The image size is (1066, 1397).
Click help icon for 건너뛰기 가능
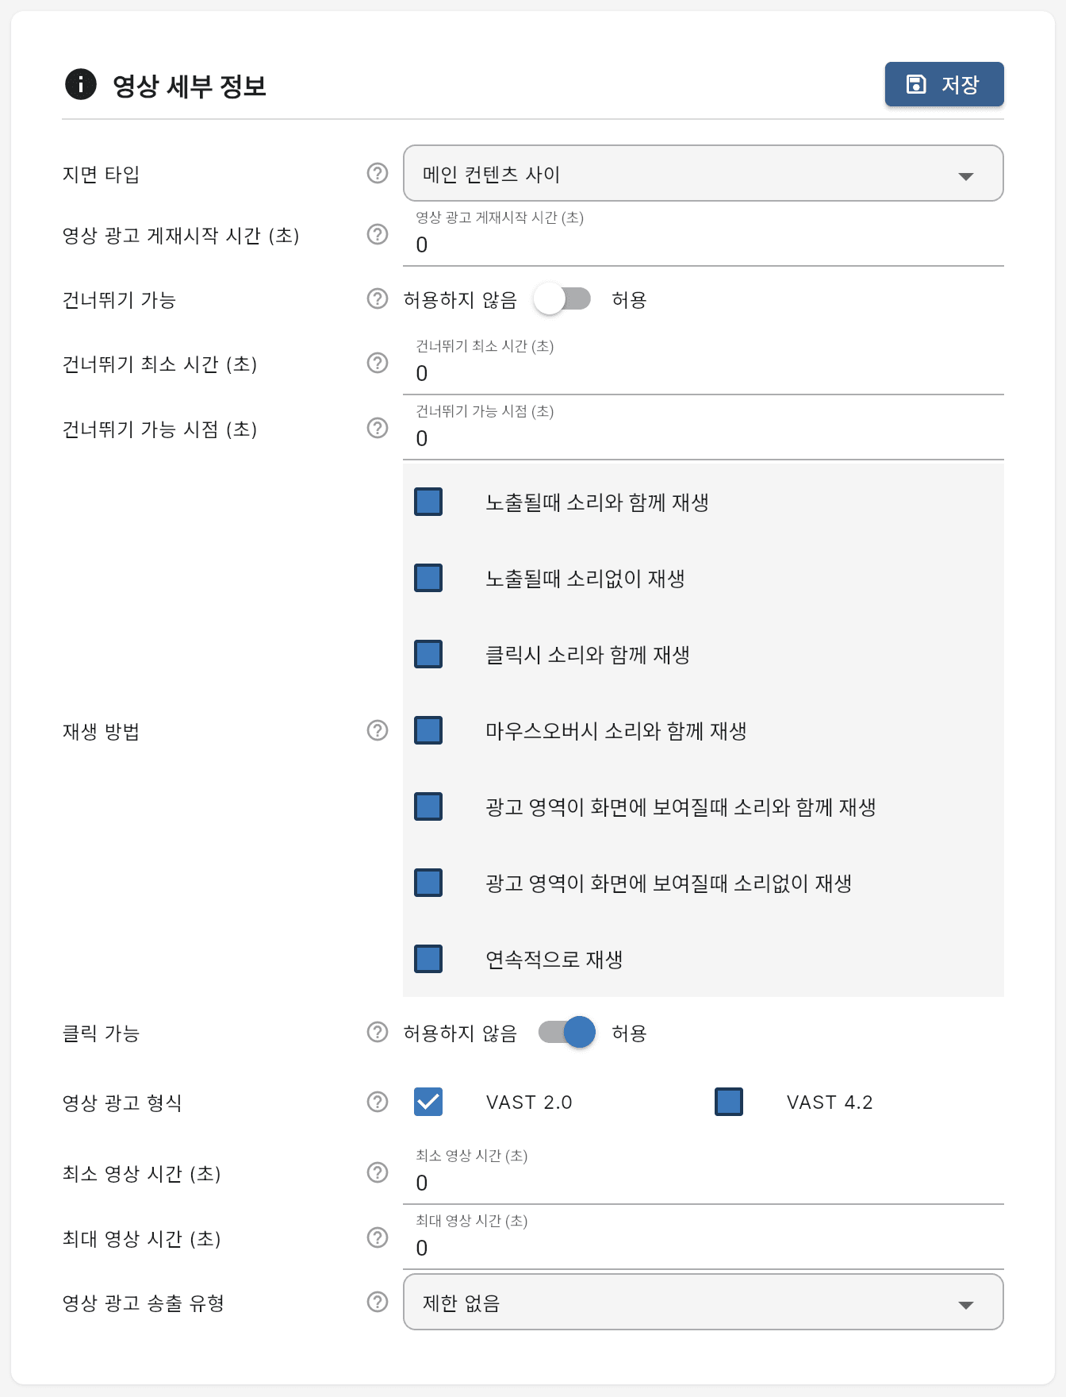378,298
